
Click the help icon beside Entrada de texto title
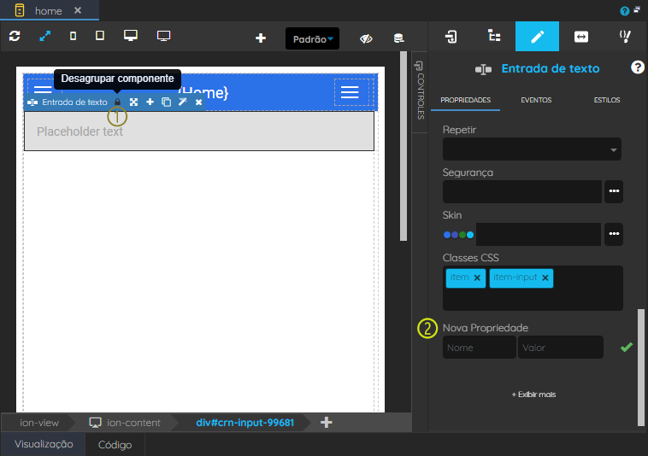point(637,67)
